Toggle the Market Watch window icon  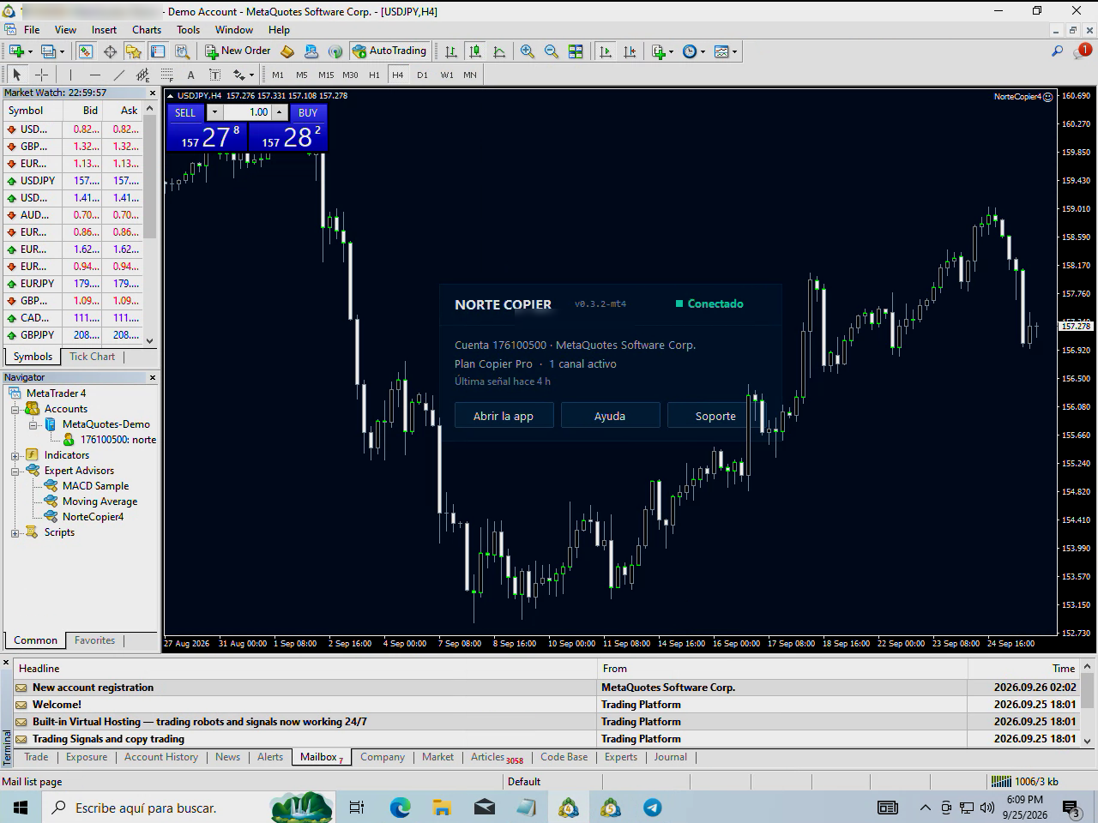coord(86,51)
